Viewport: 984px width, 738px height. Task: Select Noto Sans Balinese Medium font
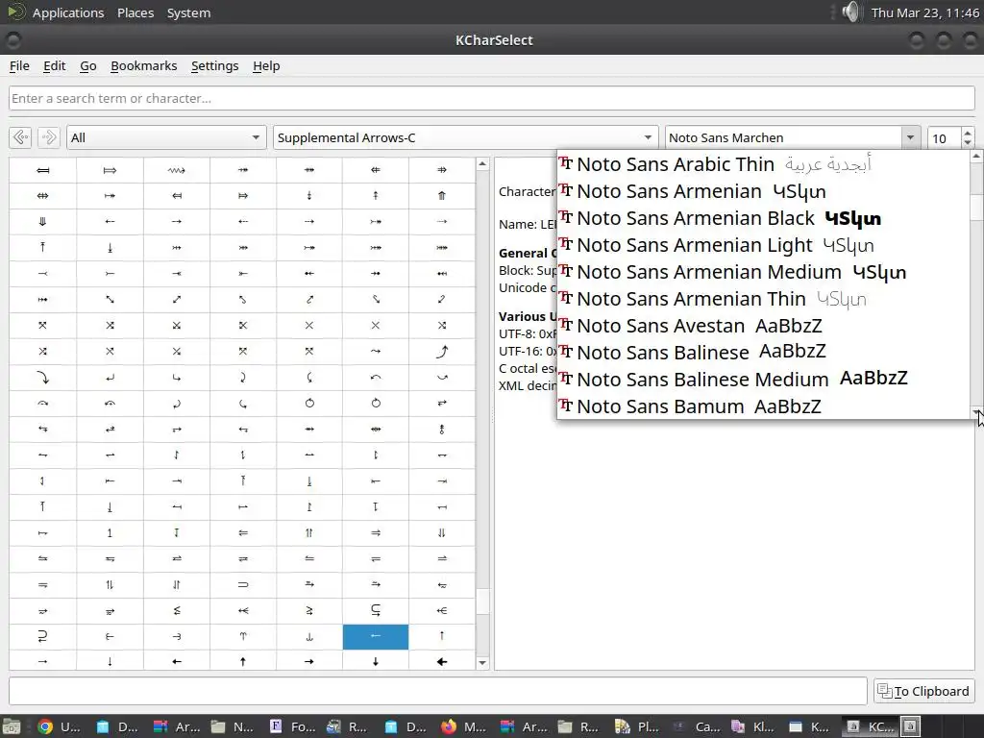pyautogui.click(x=763, y=380)
